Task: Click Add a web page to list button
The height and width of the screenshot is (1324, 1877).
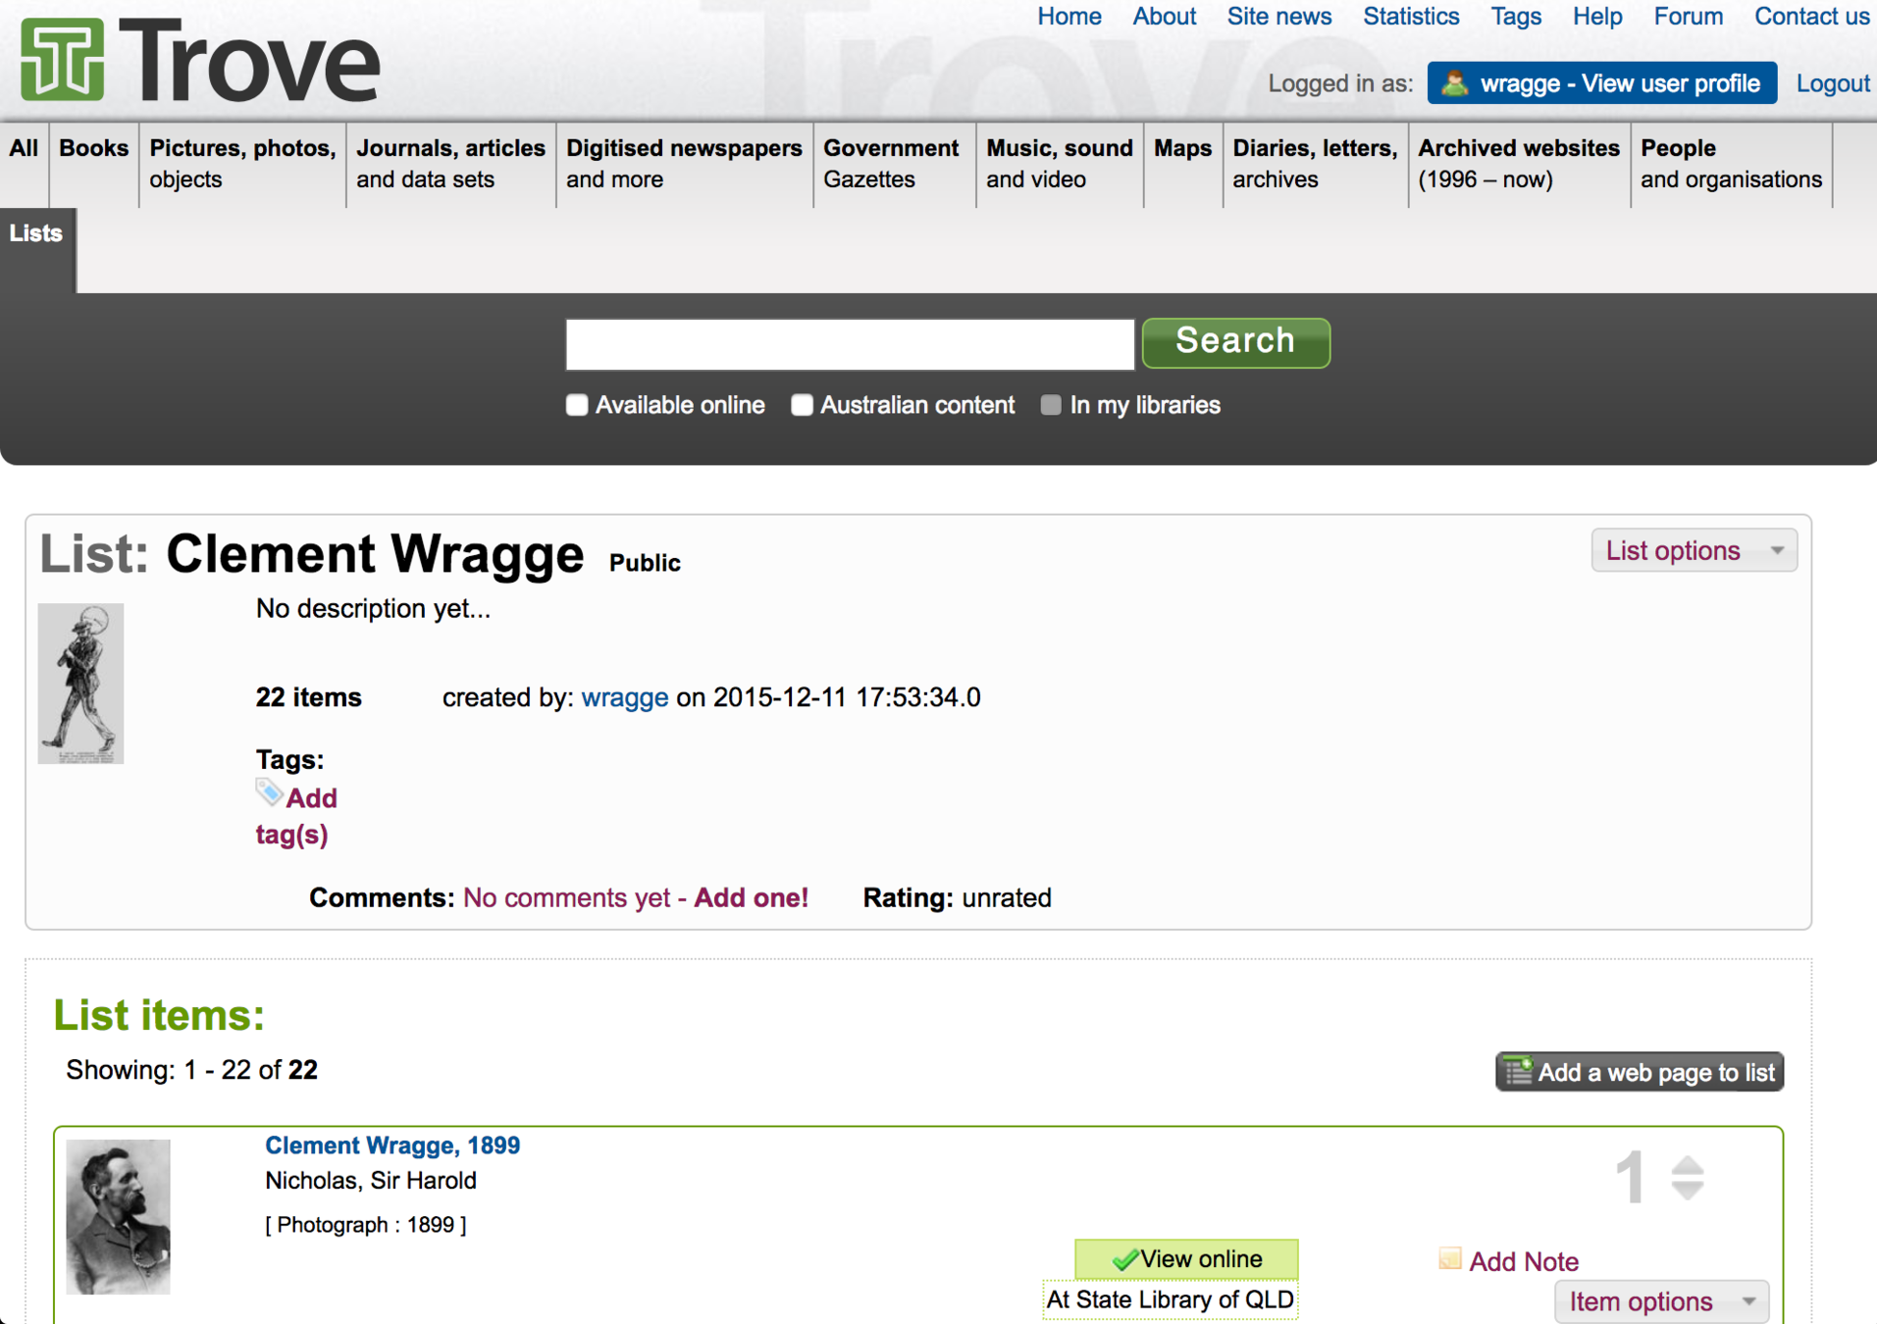Action: click(x=1639, y=1072)
